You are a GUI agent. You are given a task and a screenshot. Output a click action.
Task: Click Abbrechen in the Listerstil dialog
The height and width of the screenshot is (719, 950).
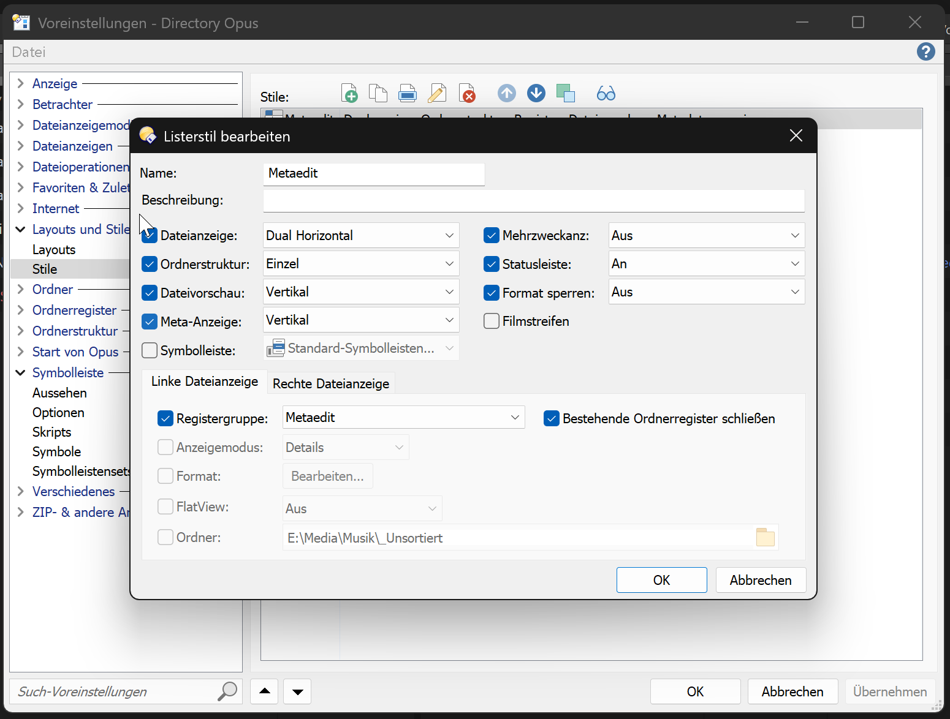pos(761,580)
